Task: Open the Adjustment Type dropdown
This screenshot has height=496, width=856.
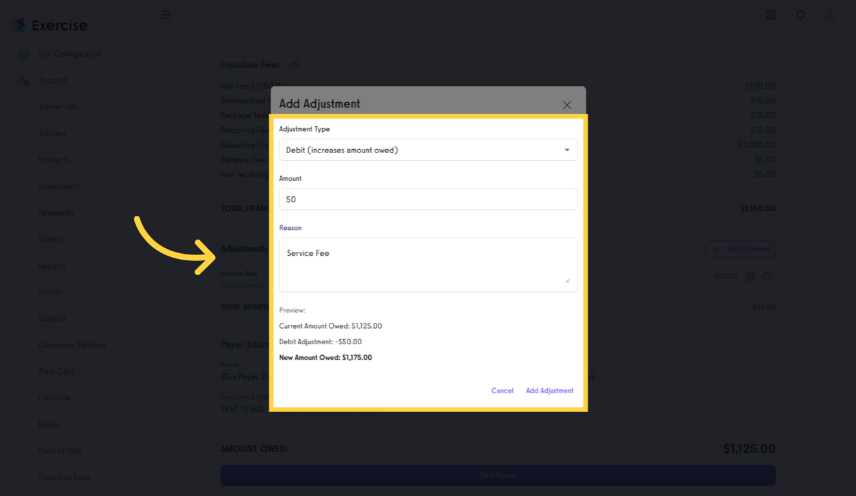Action: (x=428, y=149)
